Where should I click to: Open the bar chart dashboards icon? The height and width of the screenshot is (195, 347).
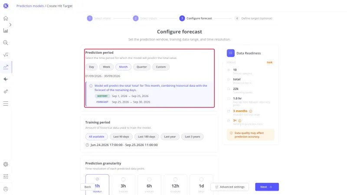pos(6,30)
